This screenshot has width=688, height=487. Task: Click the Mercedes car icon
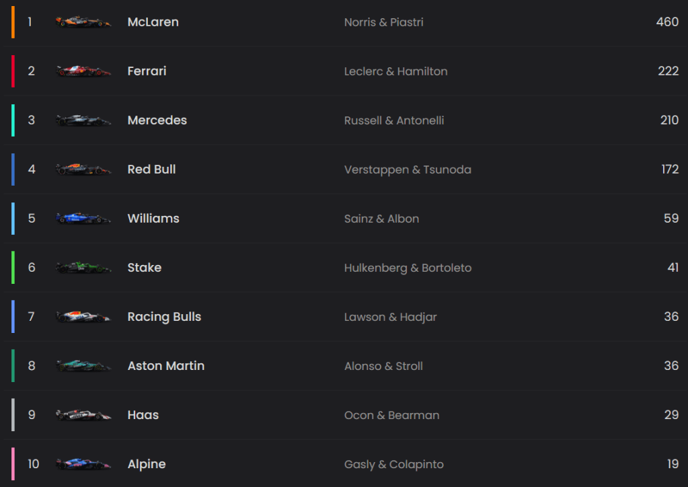point(83,120)
